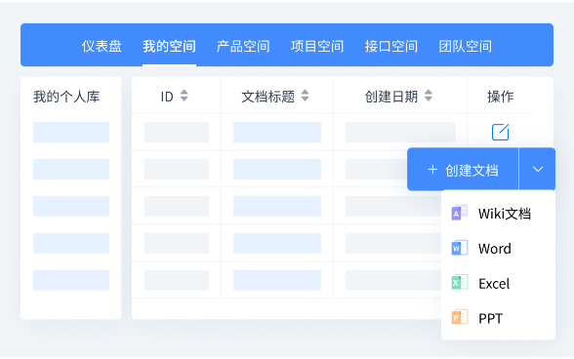Viewport: 574px width, 359px height.
Task: Open the 团队空间 tab
Action: 466,46
